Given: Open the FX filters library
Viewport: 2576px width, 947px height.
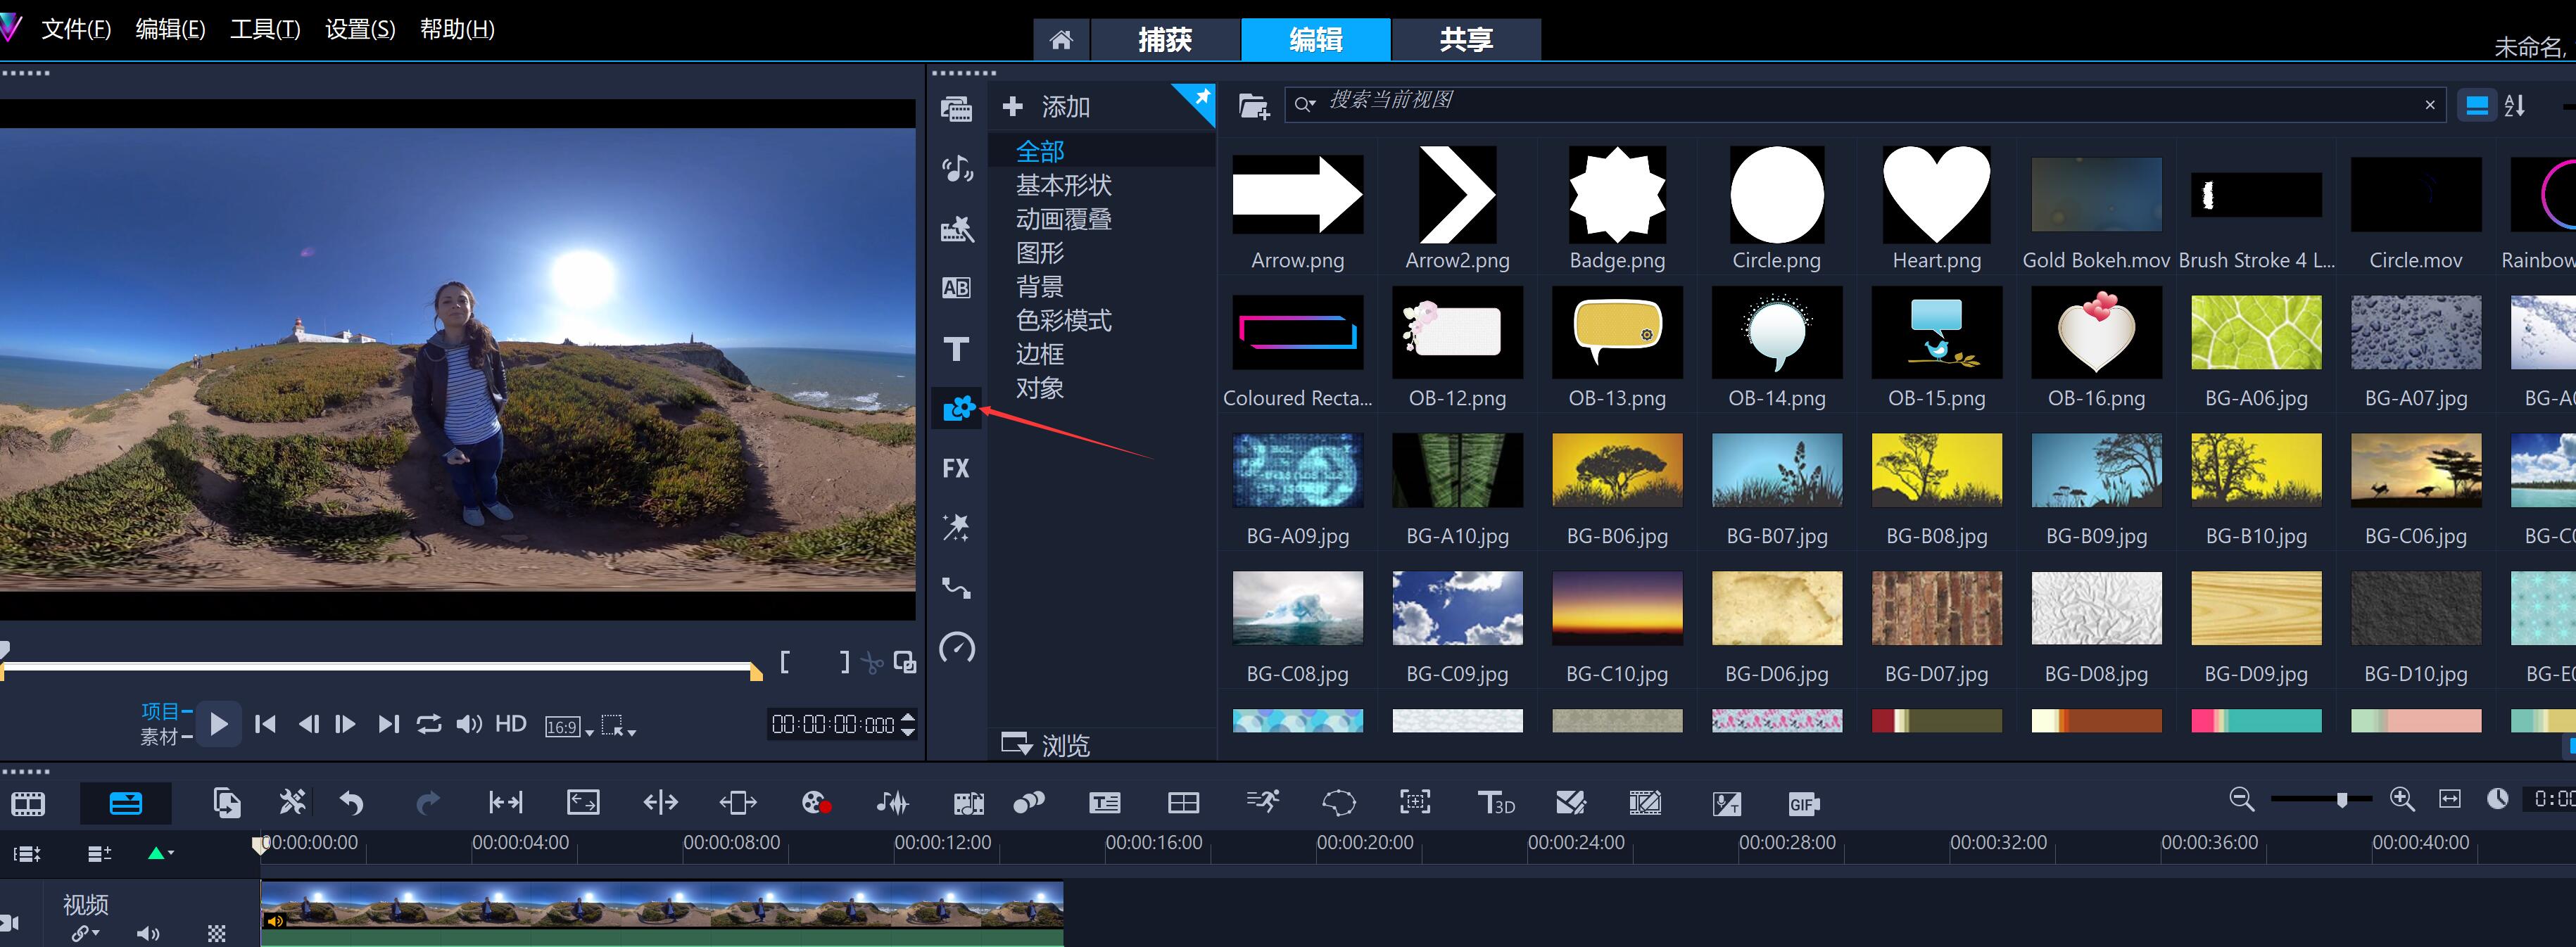Looking at the screenshot, I should coord(956,468).
